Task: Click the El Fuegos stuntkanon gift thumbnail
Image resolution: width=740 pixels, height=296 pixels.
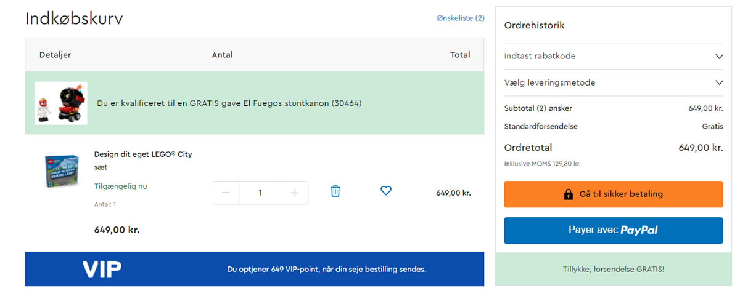Action: point(60,103)
